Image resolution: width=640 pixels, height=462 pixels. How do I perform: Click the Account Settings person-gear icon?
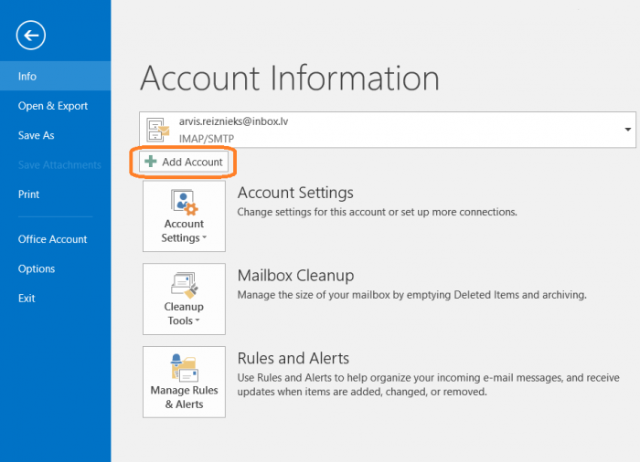184,203
